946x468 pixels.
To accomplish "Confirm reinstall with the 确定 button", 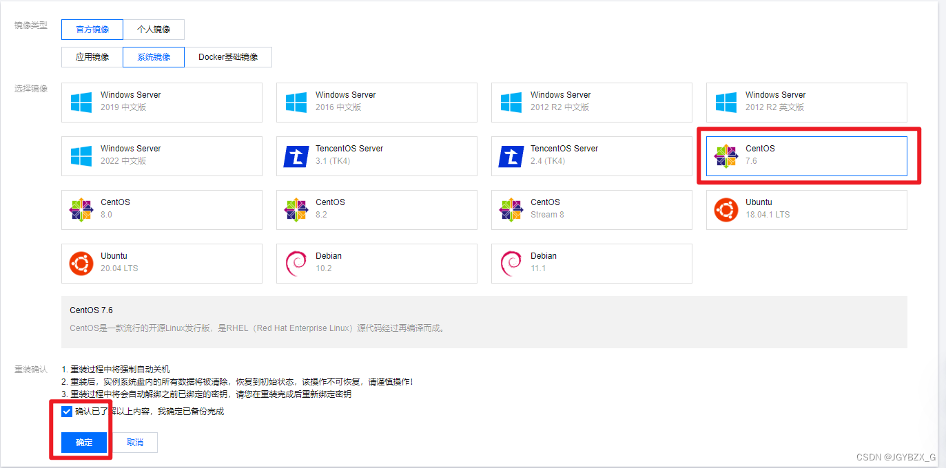I will (84, 443).
